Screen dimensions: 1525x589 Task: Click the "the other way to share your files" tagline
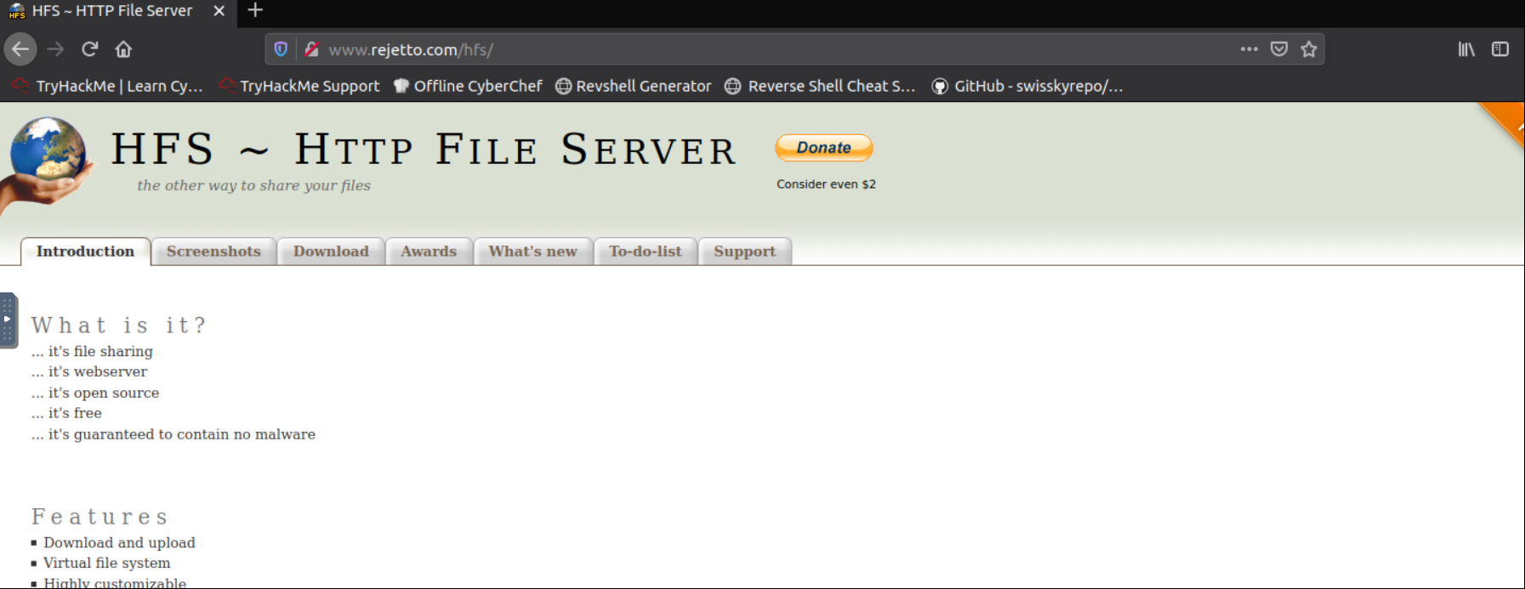click(253, 185)
